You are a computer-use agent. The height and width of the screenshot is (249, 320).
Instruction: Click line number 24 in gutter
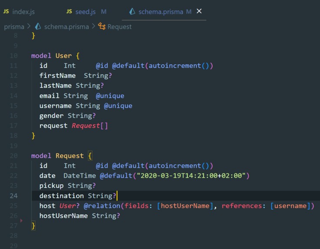[13, 196]
